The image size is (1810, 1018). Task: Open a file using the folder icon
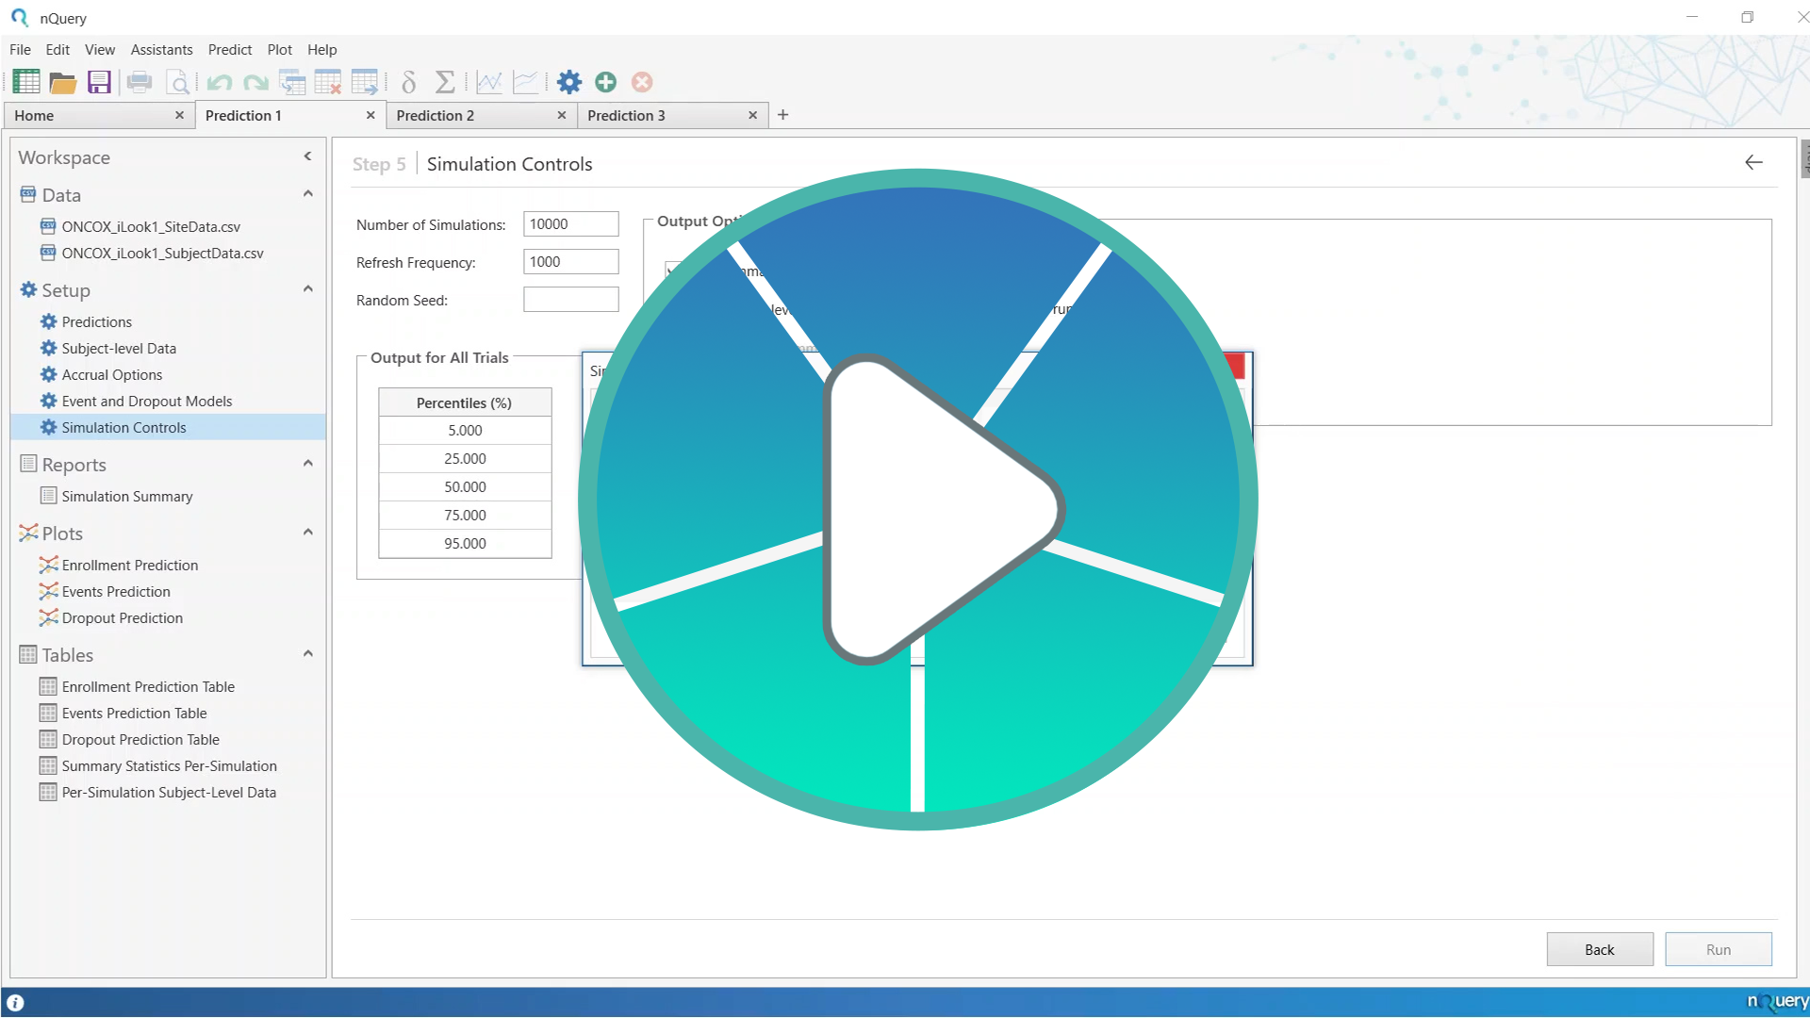pos(62,82)
